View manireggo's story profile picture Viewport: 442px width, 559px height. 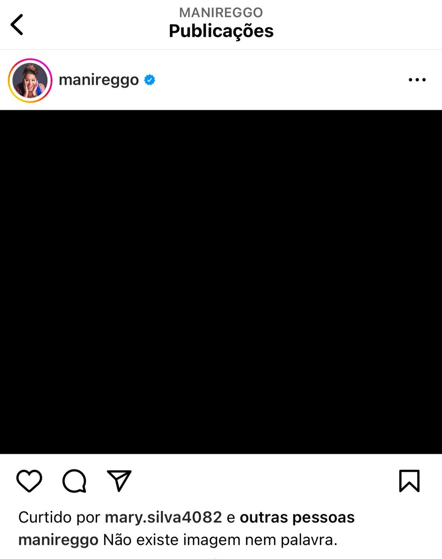coord(30,80)
